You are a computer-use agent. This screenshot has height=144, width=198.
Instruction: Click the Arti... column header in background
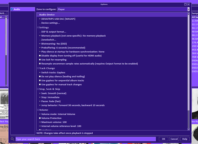coord(3,13)
